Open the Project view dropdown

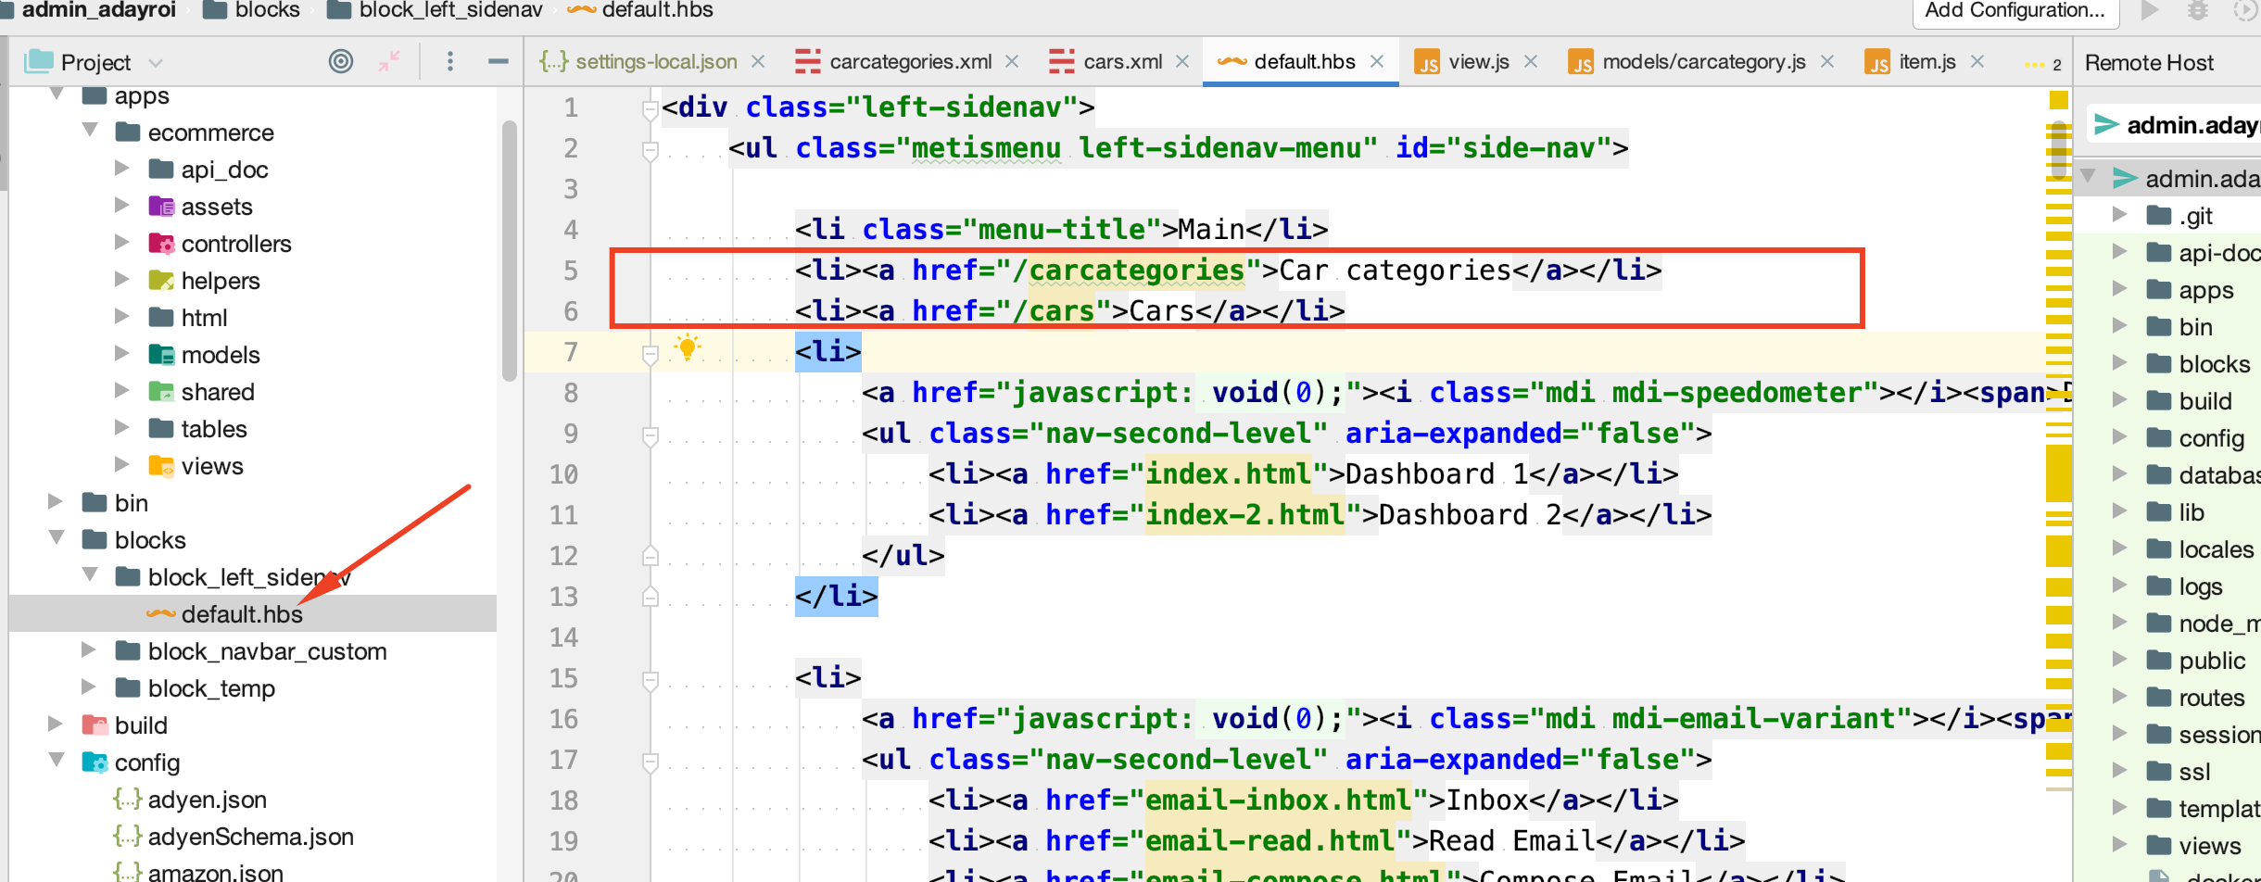tap(155, 62)
